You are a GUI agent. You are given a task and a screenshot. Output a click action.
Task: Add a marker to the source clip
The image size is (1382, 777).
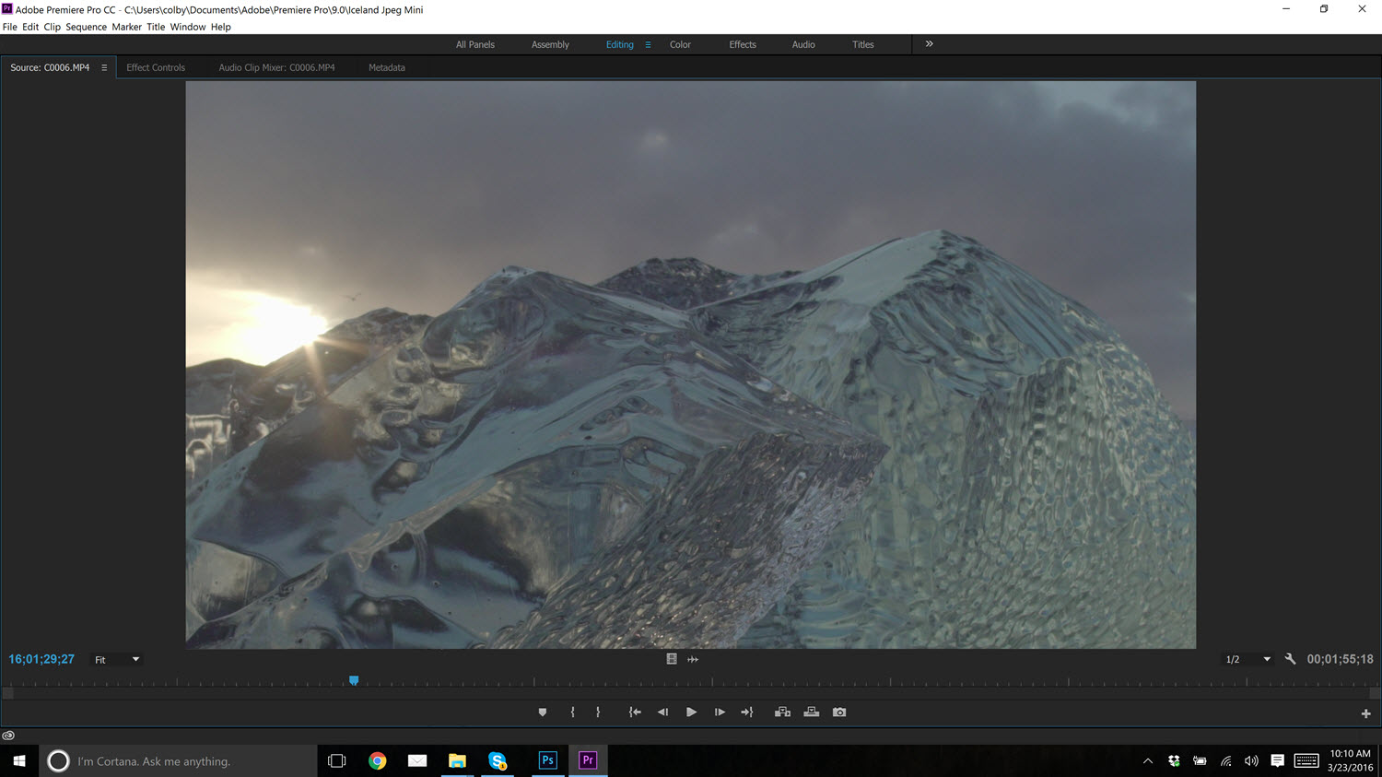tap(543, 712)
